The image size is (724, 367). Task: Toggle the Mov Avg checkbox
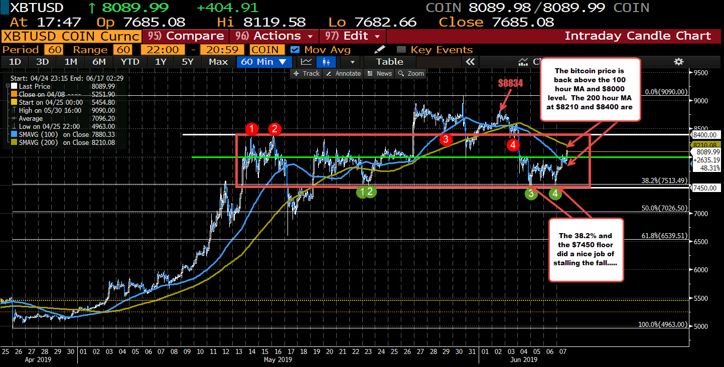tap(296, 50)
